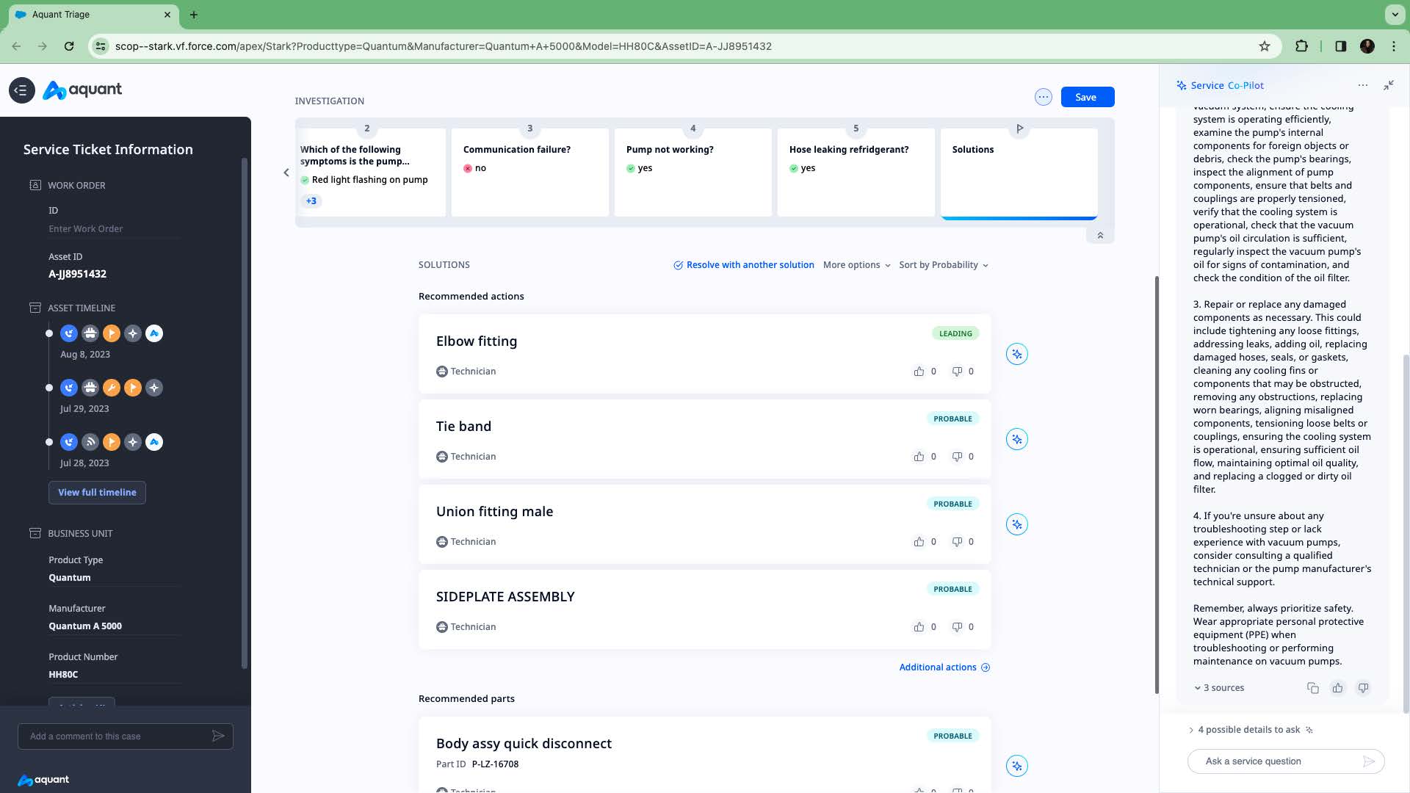Image resolution: width=1410 pixels, height=793 pixels.
Task: Thumbs up the SIDEPLATE ASSEMBLY solution
Action: coord(919,626)
